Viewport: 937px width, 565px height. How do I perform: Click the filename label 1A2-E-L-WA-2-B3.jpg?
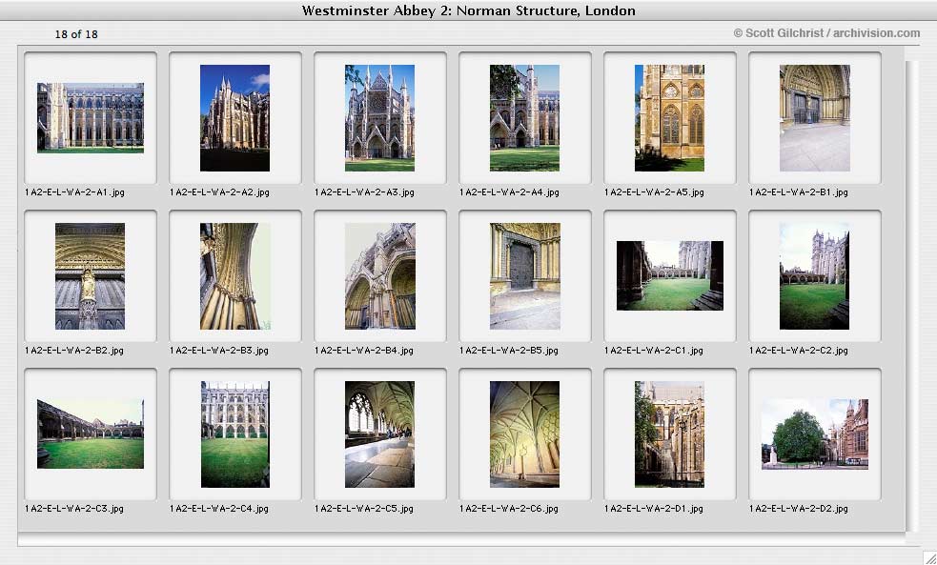pyautogui.click(x=218, y=351)
